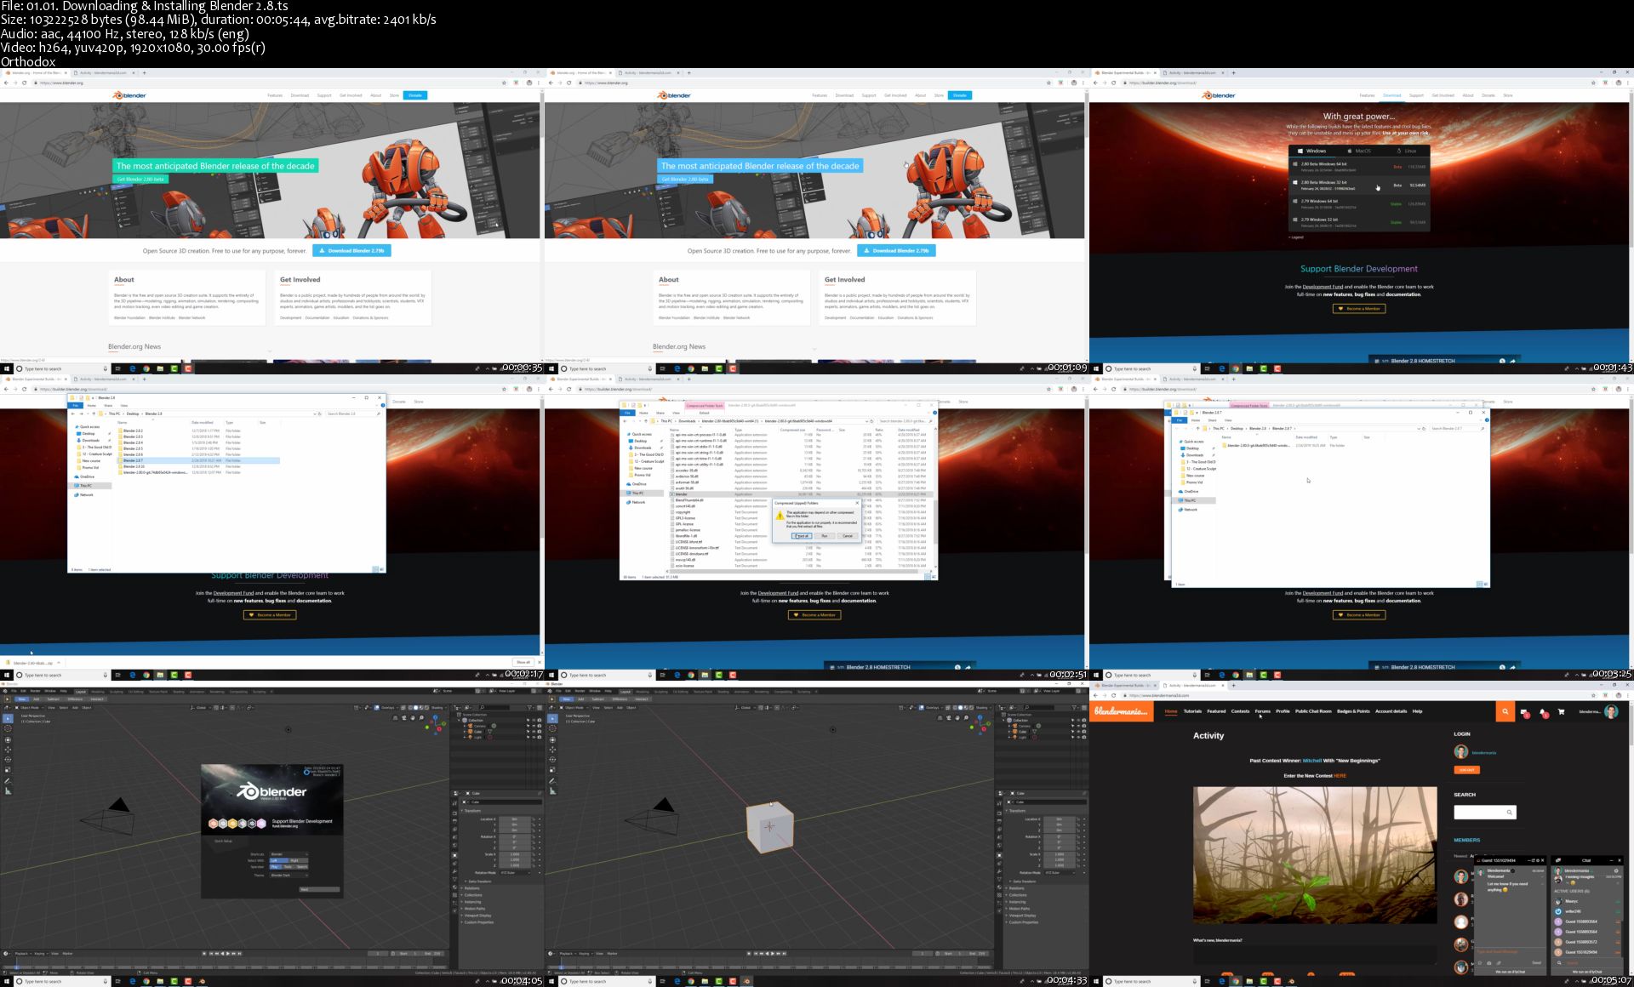Click the orange search icon on Blendermania header
The width and height of the screenshot is (1634, 987).
click(x=1505, y=711)
